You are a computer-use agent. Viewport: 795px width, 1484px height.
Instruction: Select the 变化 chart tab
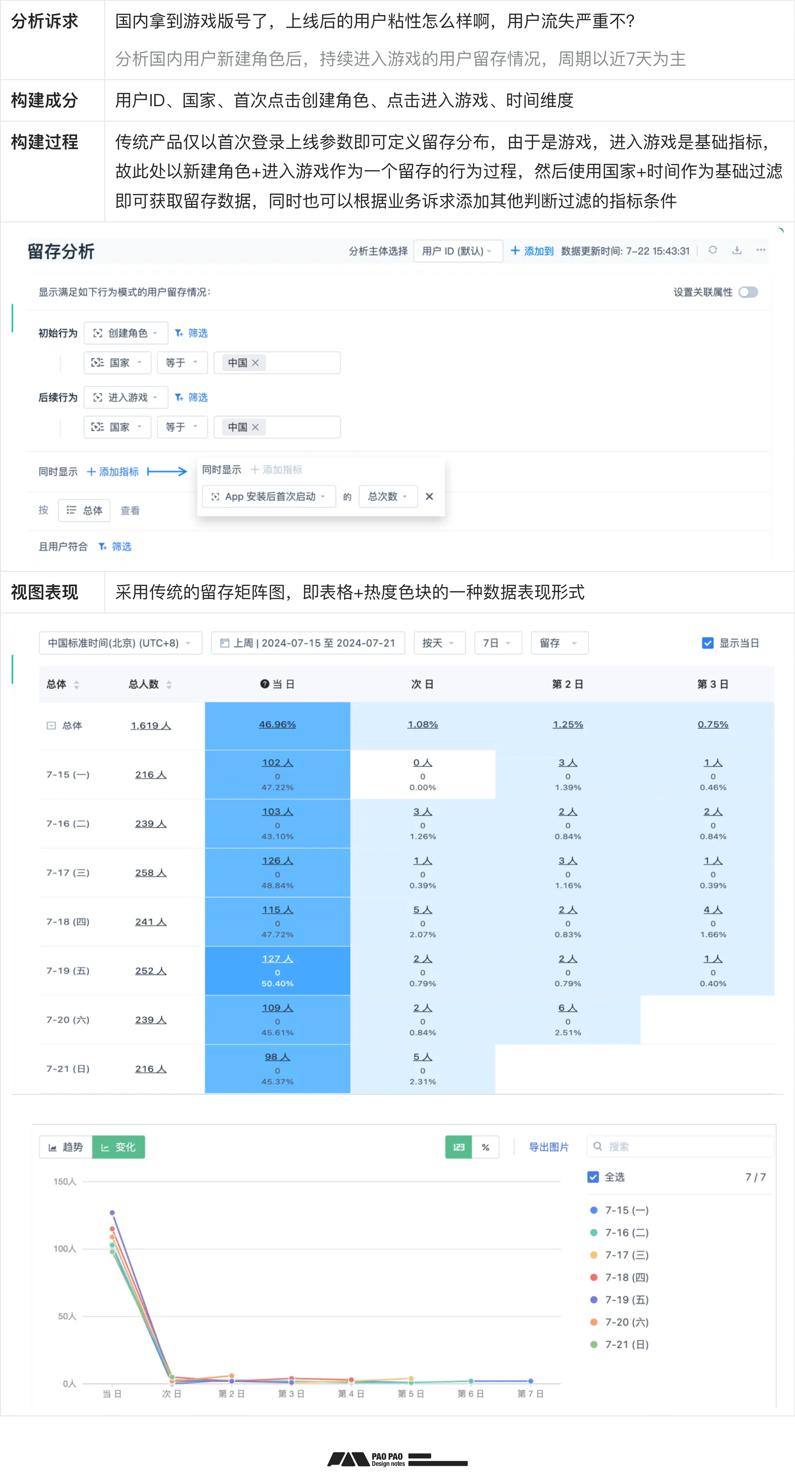[x=119, y=1146]
